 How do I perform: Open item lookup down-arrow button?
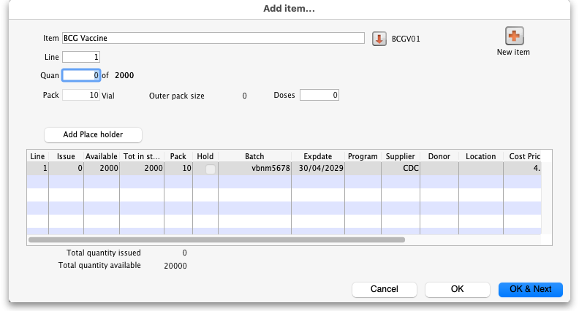pos(379,39)
